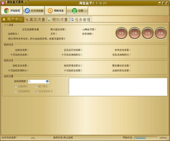170x141 pixels.
Task: Click the pink app logo icon
Action: 3,3
